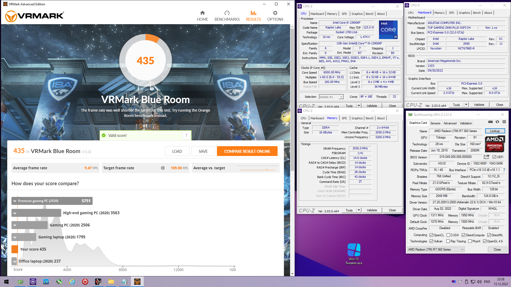511x287 pixels.
Task: Click the orange Your score swatch
Action: coord(15,249)
